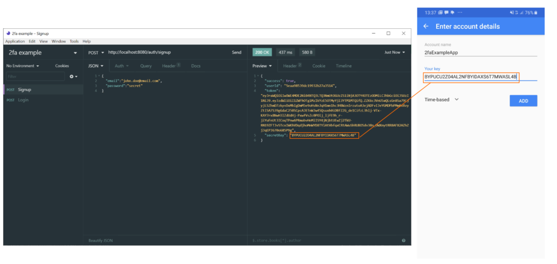Select the POST Login request
557x264 pixels.
[x=44, y=100]
